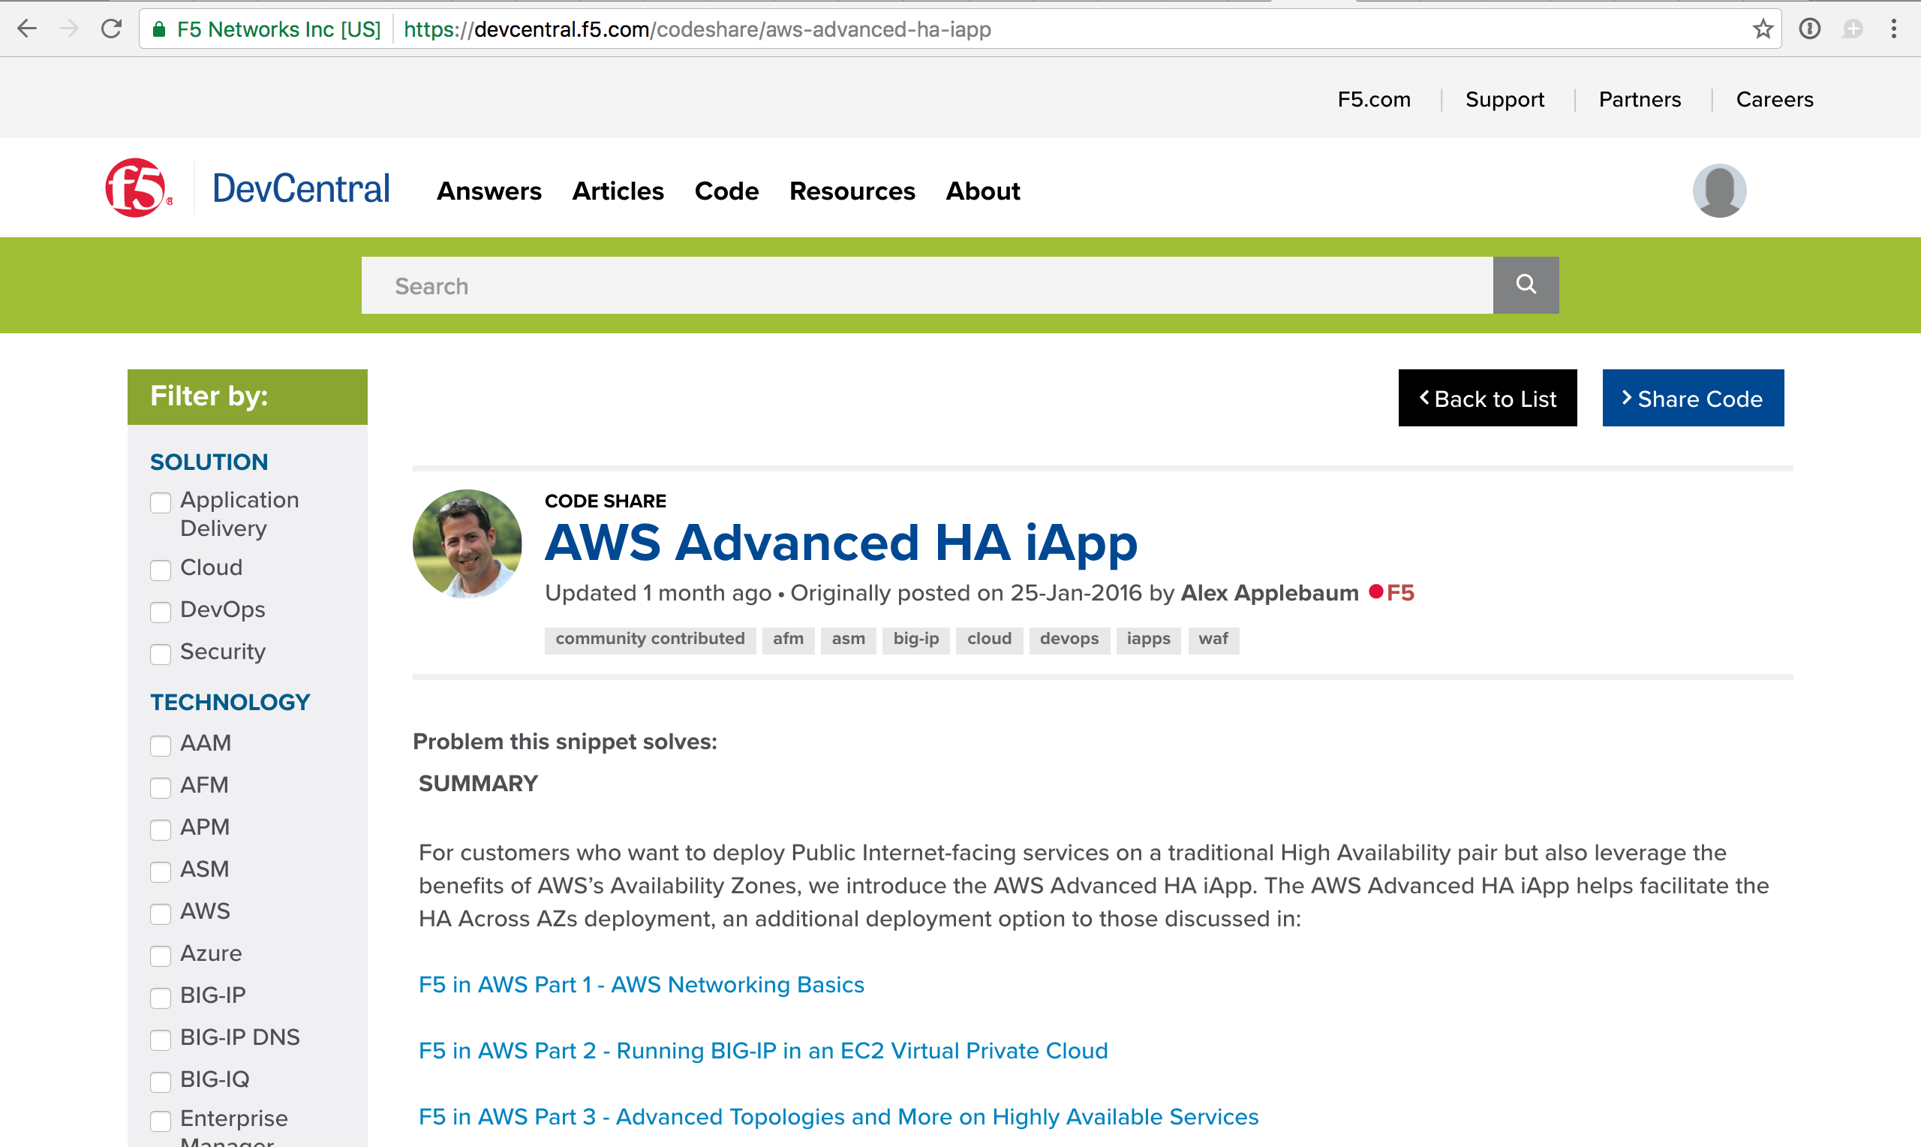Open F5 in AWS Part 2 link
Screen dimensions: 1921x1147
[x=762, y=1050]
